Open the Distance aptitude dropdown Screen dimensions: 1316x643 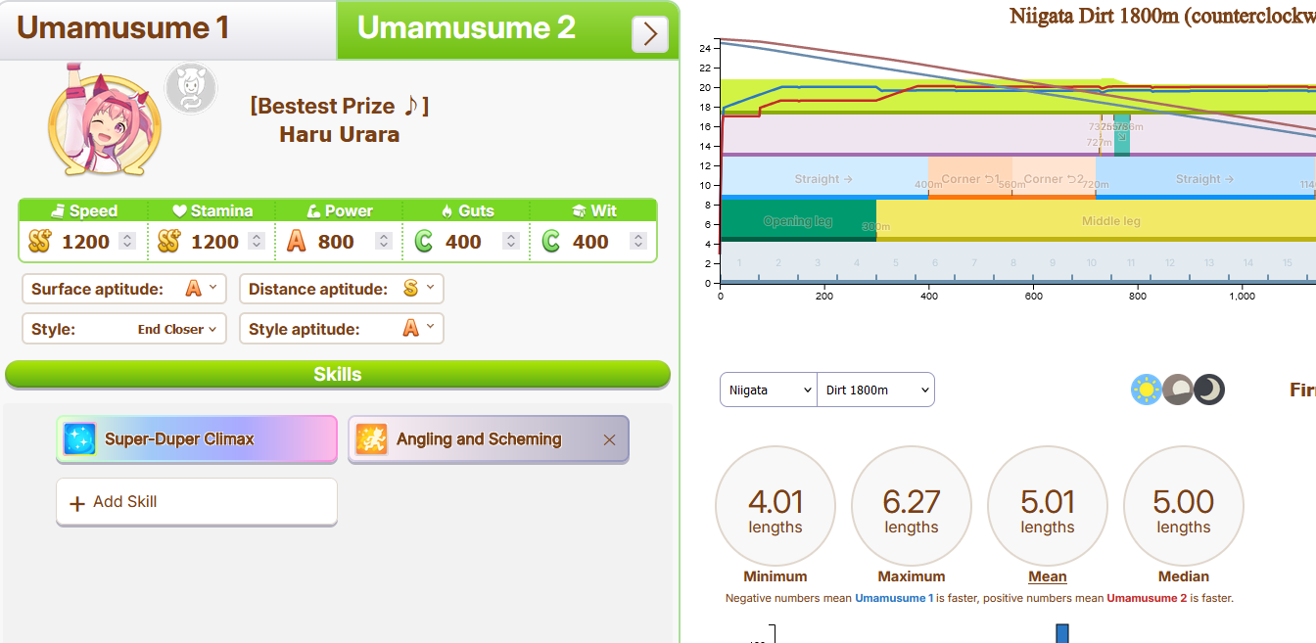coord(341,289)
